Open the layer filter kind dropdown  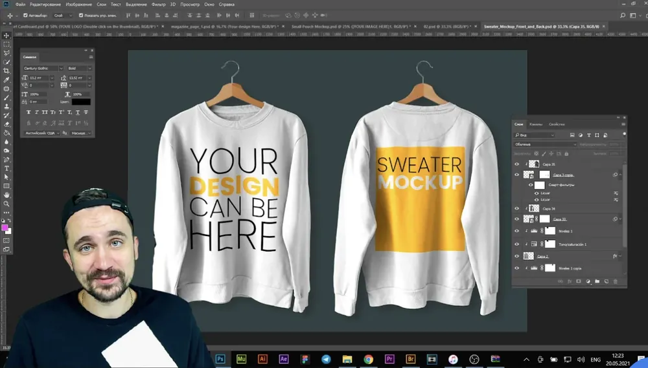tap(535, 135)
